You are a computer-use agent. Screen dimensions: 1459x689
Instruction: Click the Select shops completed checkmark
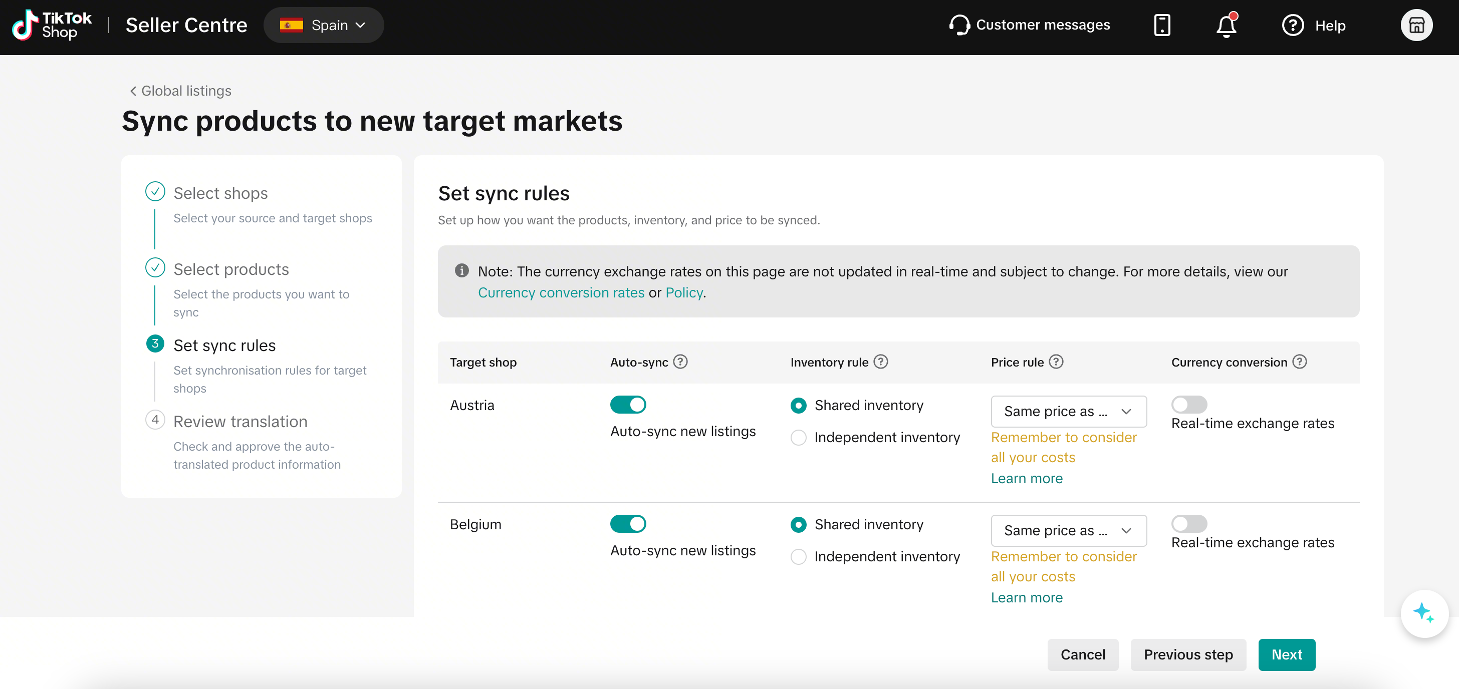tap(155, 191)
